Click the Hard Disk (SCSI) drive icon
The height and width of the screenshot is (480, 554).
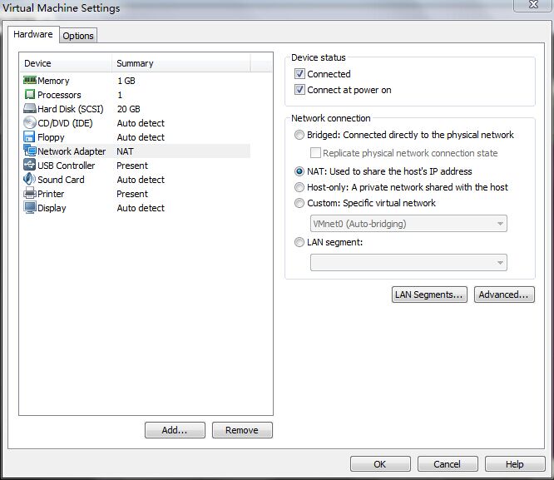click(30, 108)
